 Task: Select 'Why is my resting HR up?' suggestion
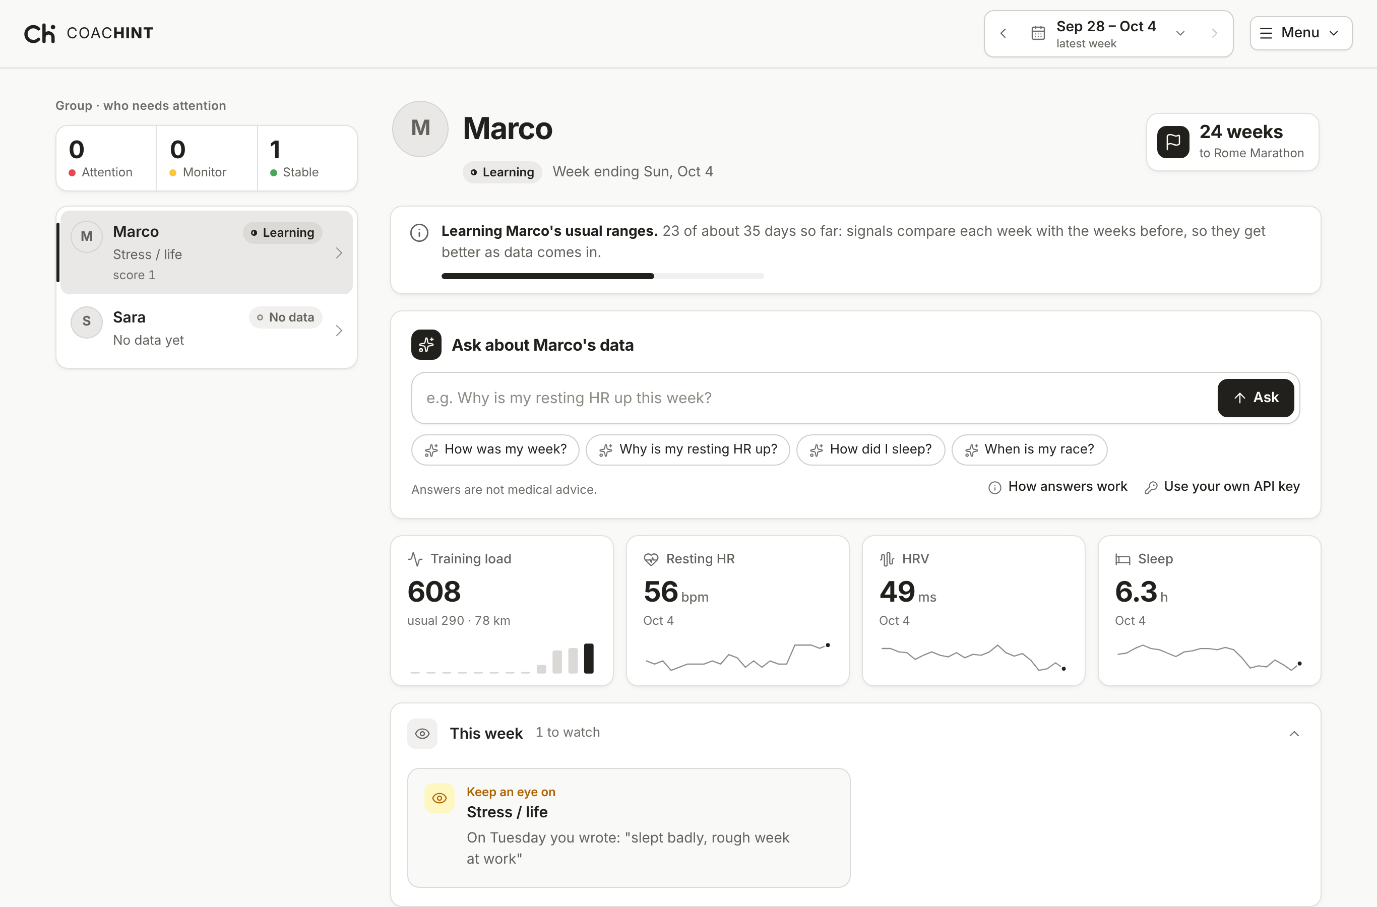click(x=687, y=449)
